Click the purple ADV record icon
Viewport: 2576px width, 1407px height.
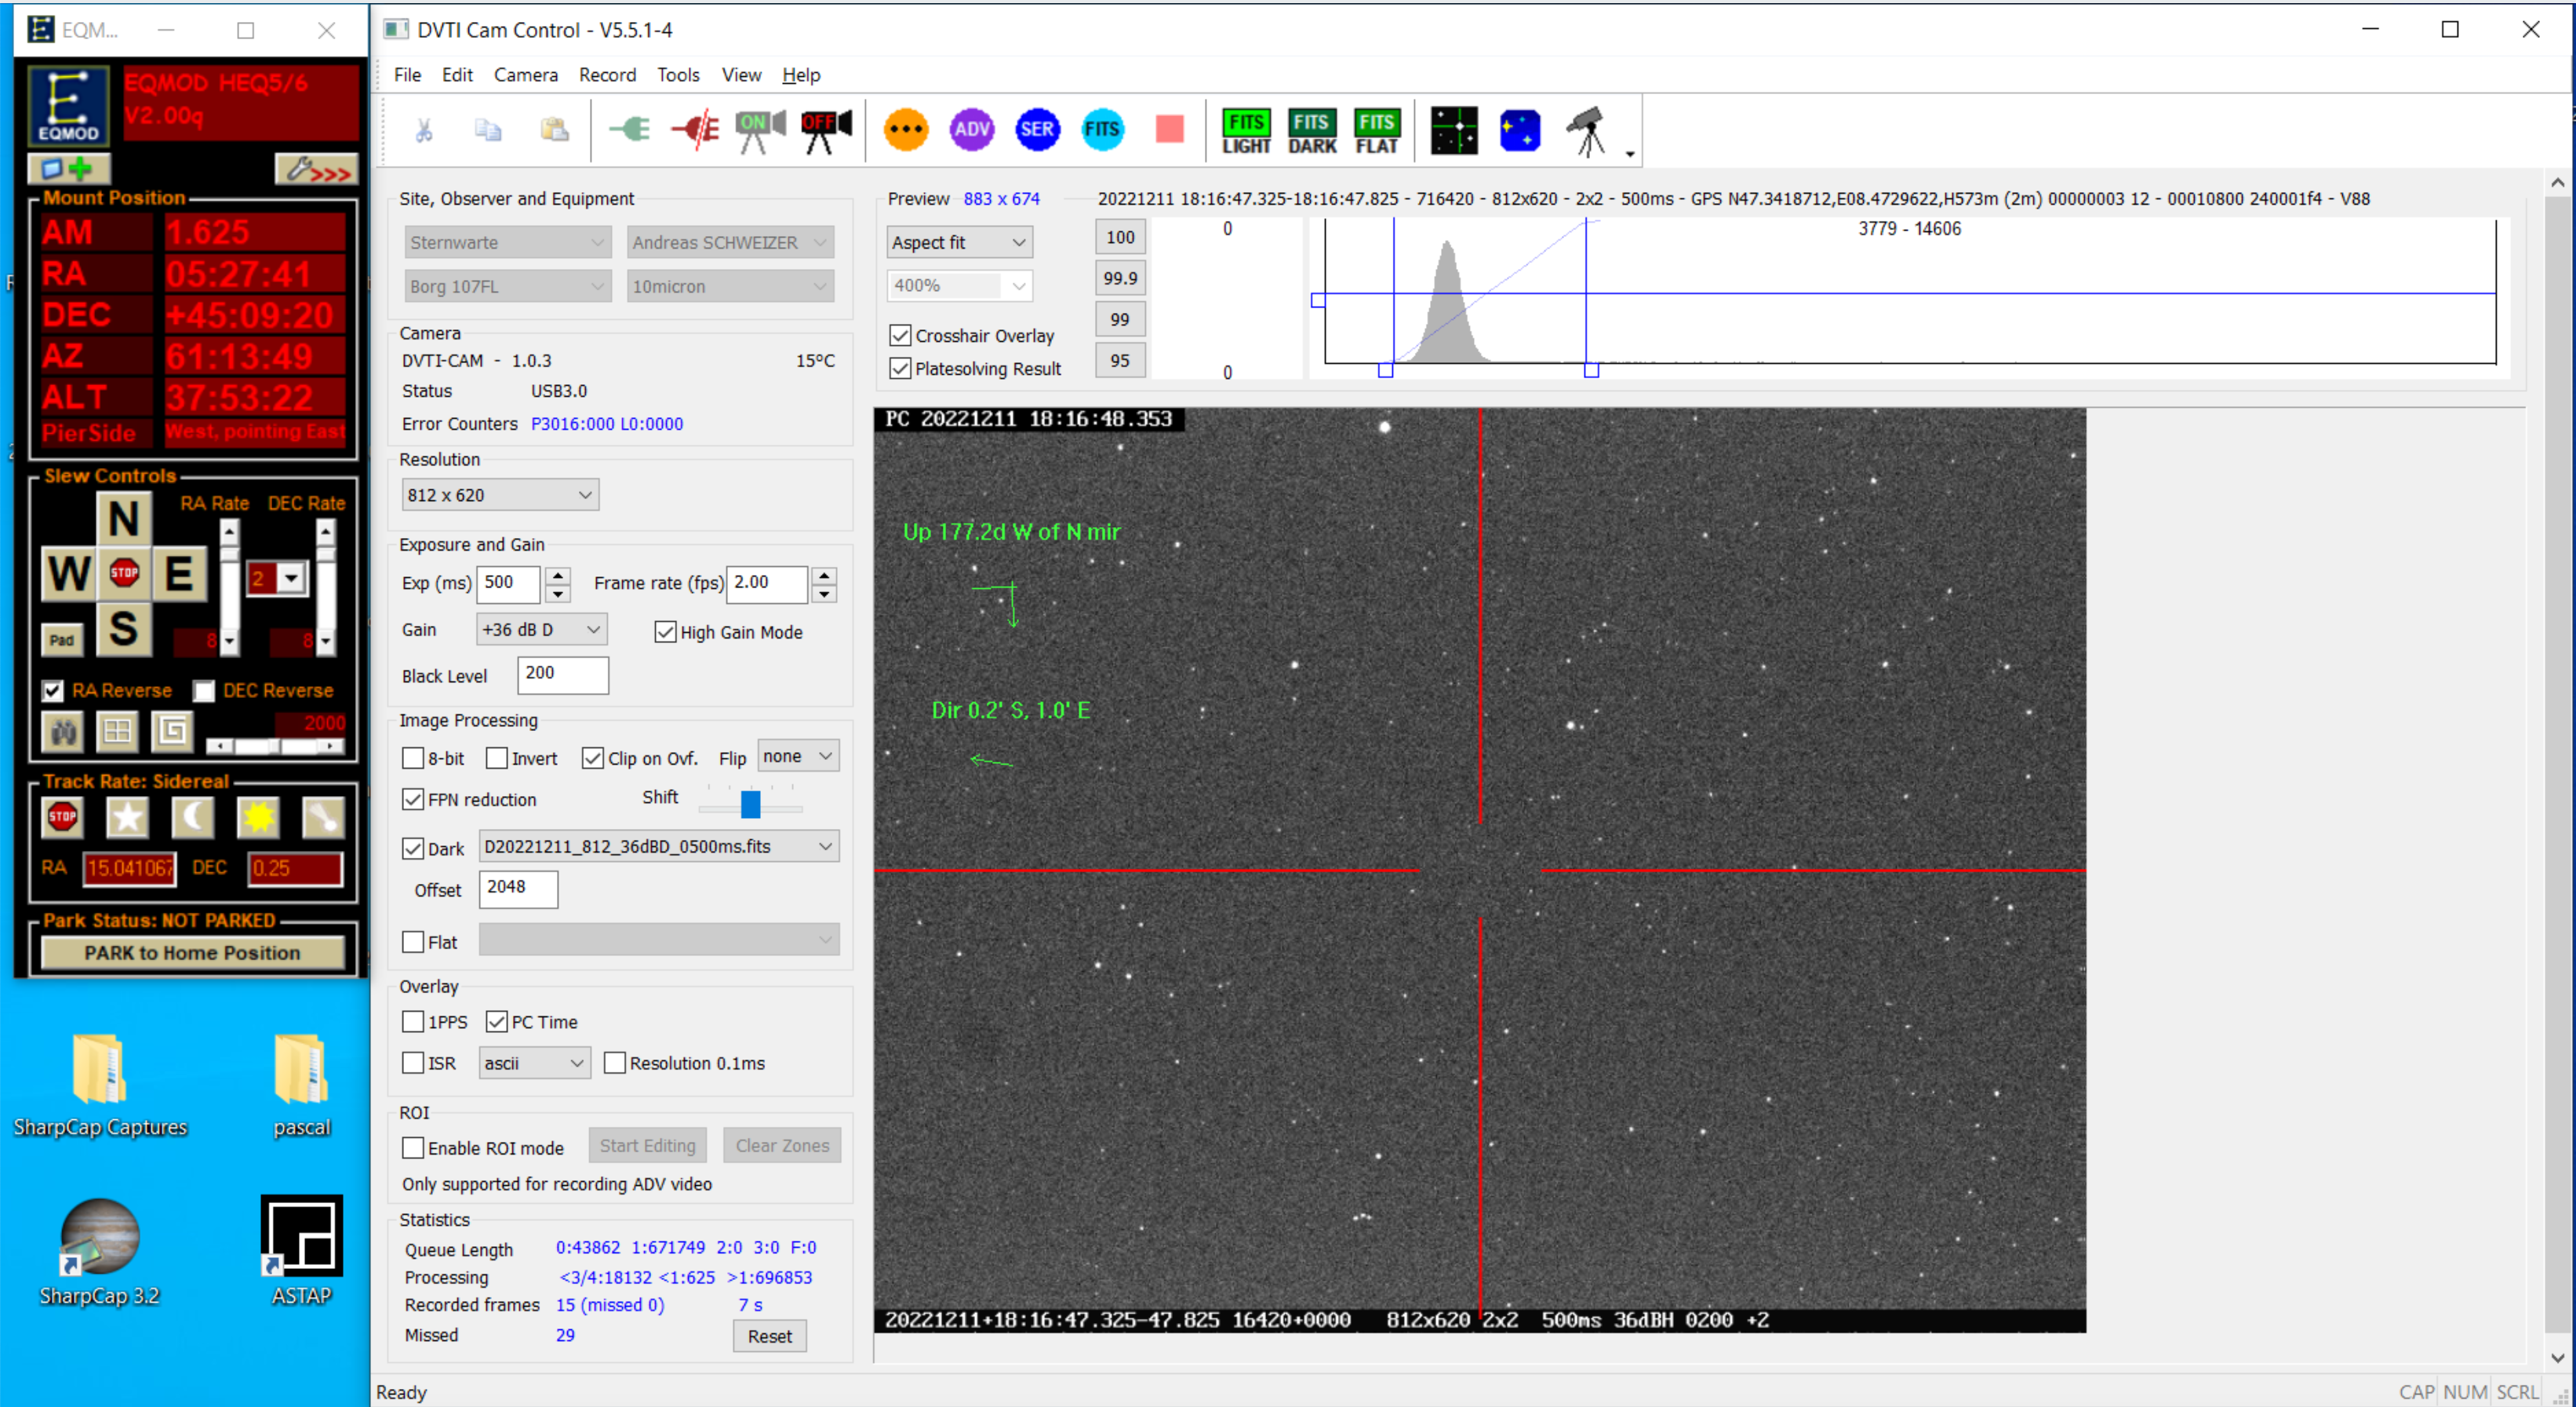coord(971,129)
